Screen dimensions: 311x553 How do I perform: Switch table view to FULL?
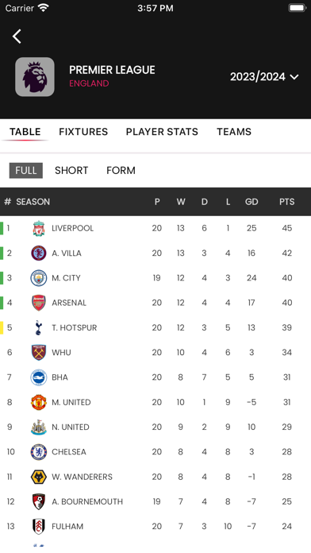click(26, 170)
